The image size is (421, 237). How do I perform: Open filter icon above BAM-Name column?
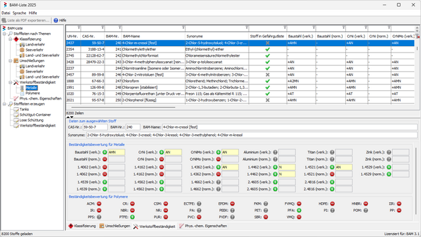tap(184, 28)
